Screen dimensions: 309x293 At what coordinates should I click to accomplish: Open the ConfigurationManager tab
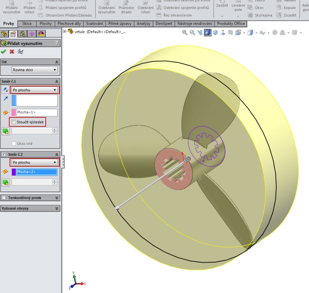[x=23, y=34]
